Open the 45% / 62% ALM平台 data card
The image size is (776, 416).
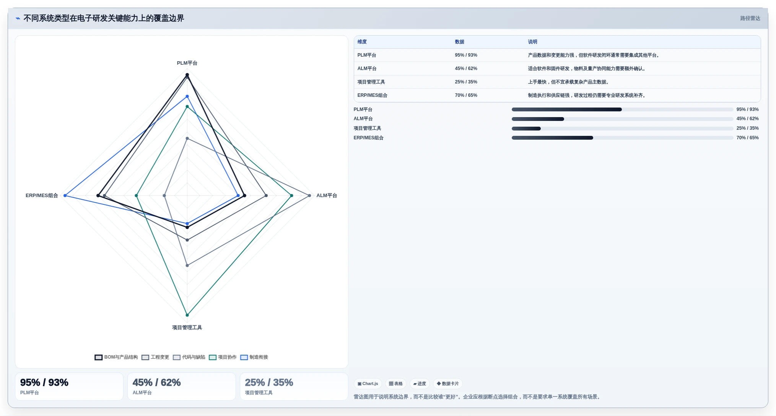tap(182, 387)
